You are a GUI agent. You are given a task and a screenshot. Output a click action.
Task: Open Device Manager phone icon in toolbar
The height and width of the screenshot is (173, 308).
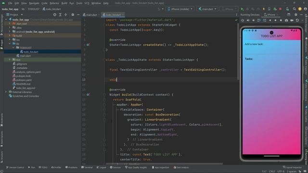pos(287,9)
